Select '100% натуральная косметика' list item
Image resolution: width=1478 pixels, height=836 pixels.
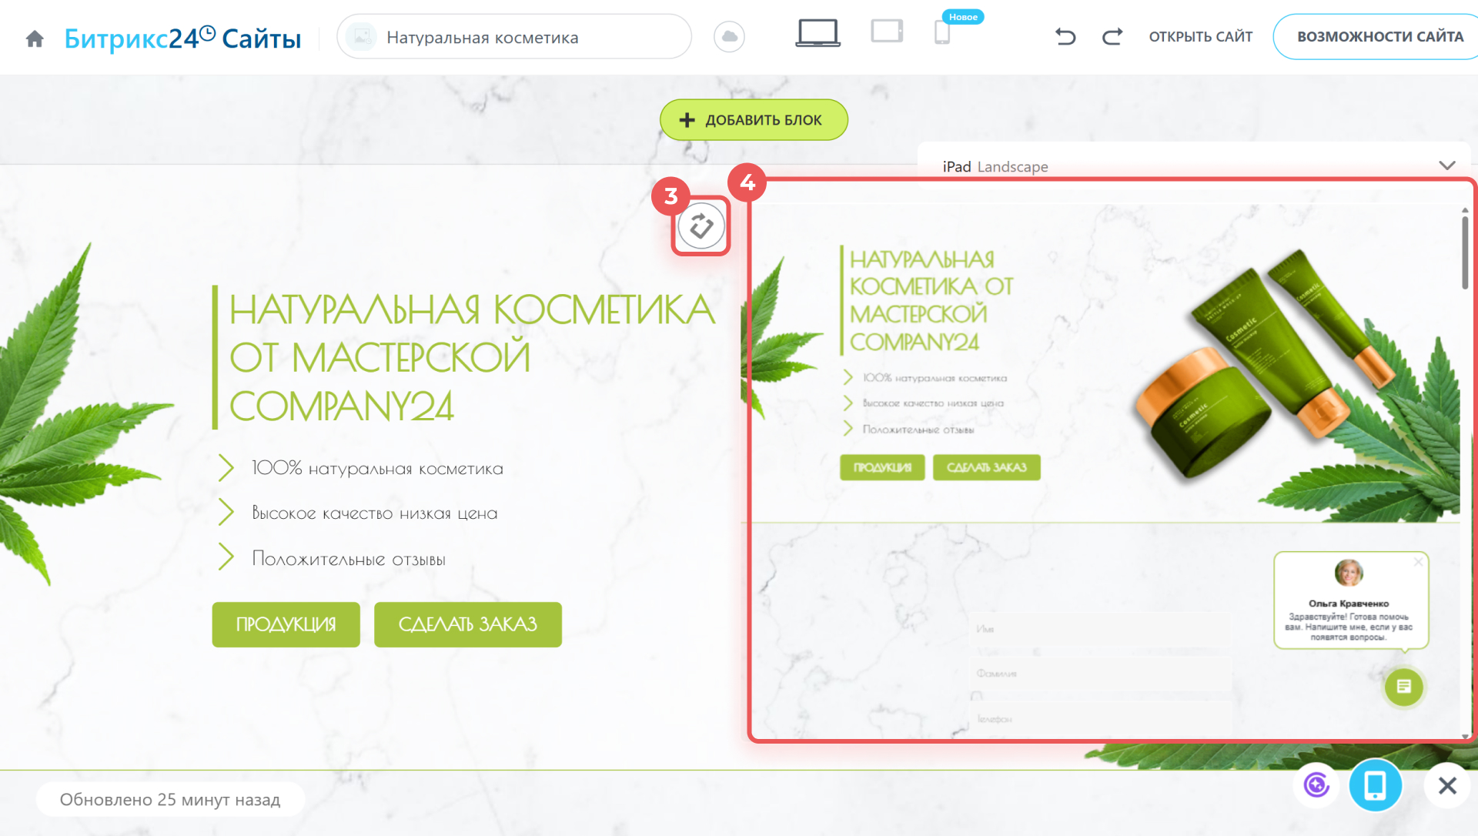(377, 468)
